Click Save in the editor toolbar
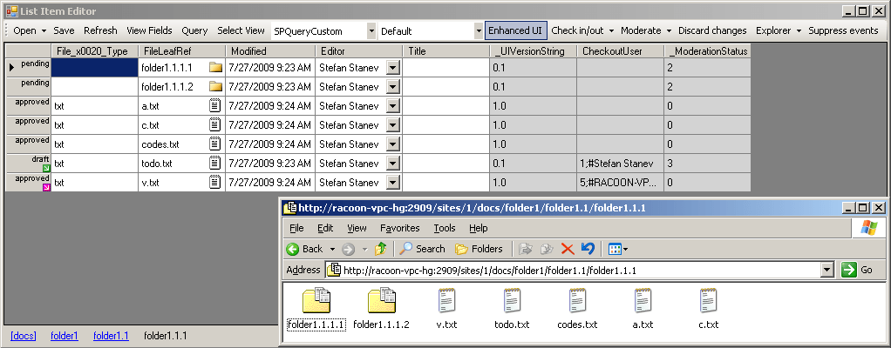The width and height of the screenshot is (891, 348). (x=65, y=30)
